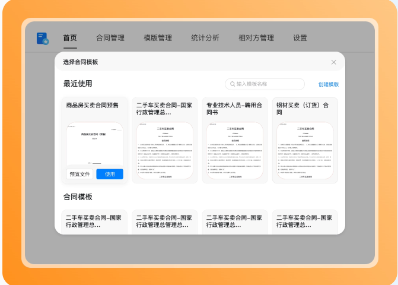Select recent 二手车买卖合同 template preview
Screen dimensions: 398x285
click(x=165, y=150)
